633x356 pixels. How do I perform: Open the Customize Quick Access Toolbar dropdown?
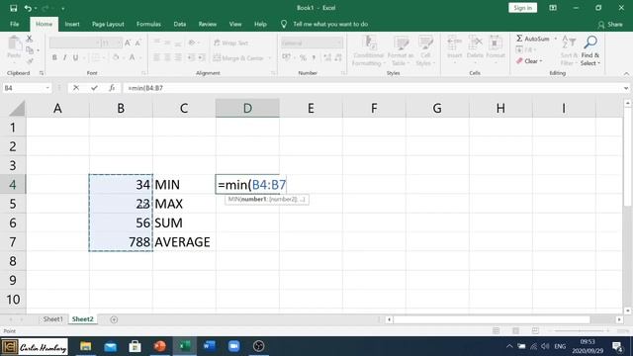click(63, 8)
